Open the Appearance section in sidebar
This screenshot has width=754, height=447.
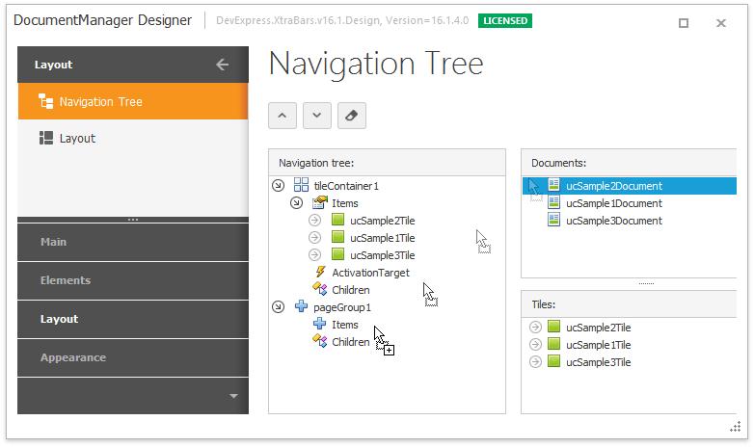click(133, 357)
